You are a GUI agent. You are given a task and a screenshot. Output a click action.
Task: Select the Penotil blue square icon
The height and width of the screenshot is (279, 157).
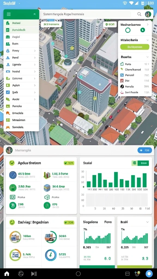[x=122, y=75]
